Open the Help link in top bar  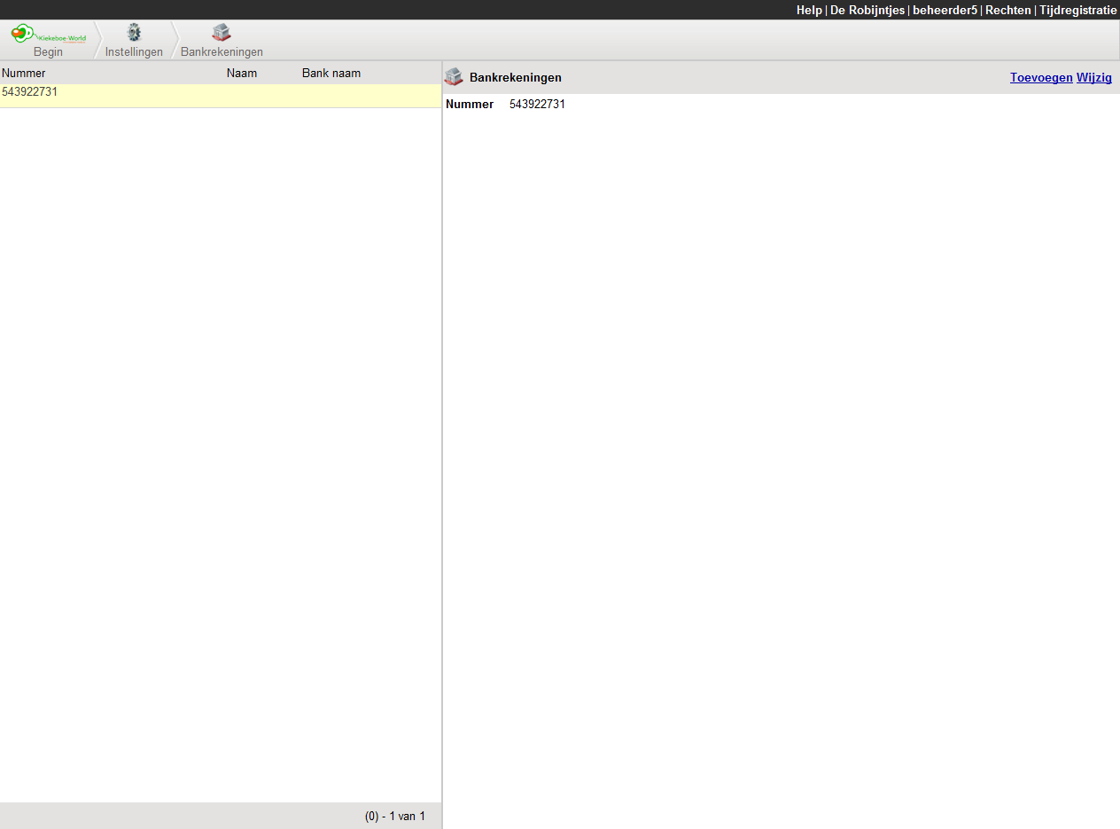click(x=808, y=10)
